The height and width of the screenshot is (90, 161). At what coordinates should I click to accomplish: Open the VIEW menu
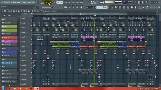coord(19,2)
